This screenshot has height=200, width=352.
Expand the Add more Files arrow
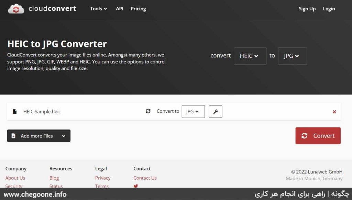(64, 136)
